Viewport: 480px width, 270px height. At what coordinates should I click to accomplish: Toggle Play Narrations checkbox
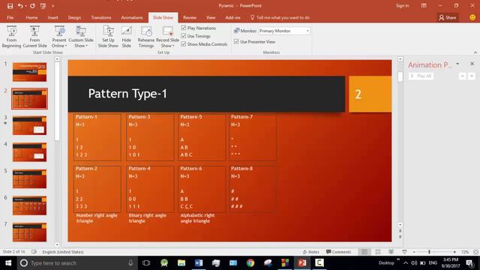[183, 28]
